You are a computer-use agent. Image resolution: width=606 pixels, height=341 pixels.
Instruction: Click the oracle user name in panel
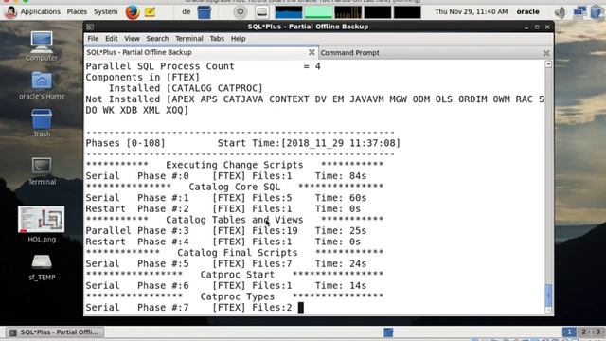coord(528,12)
